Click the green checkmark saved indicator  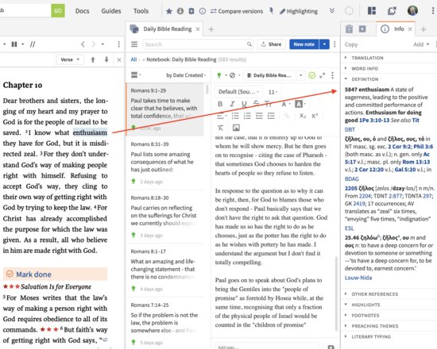click(x=312, y=75)
